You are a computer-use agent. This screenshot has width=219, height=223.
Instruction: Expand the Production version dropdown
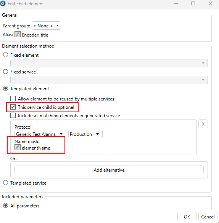point(85,134)
